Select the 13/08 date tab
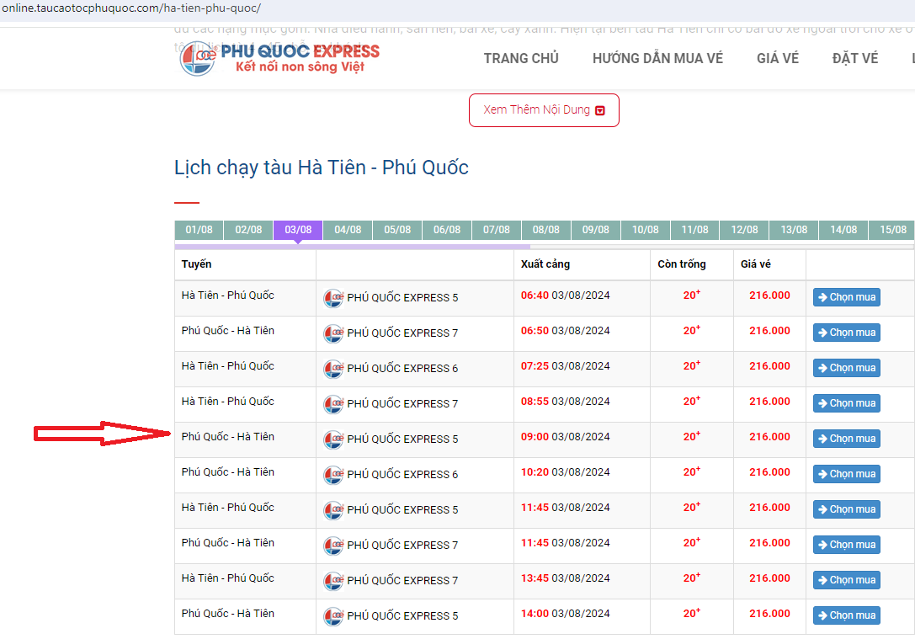The width and height of the screenshot is (915, 639). click(794, 230)
